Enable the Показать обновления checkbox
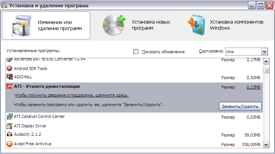 (136, 52)
